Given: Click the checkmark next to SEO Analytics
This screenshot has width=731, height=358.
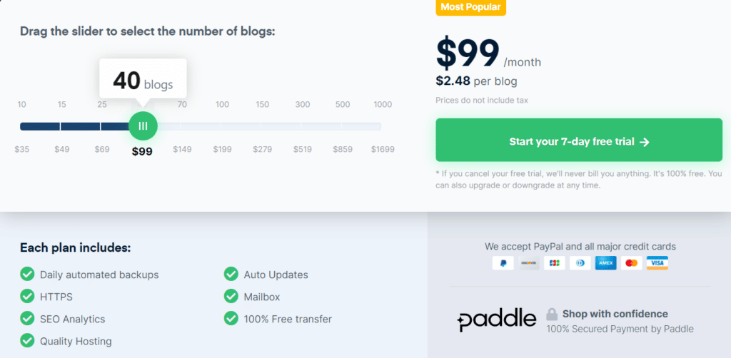Looking at the screenshot, I should 27,319.
